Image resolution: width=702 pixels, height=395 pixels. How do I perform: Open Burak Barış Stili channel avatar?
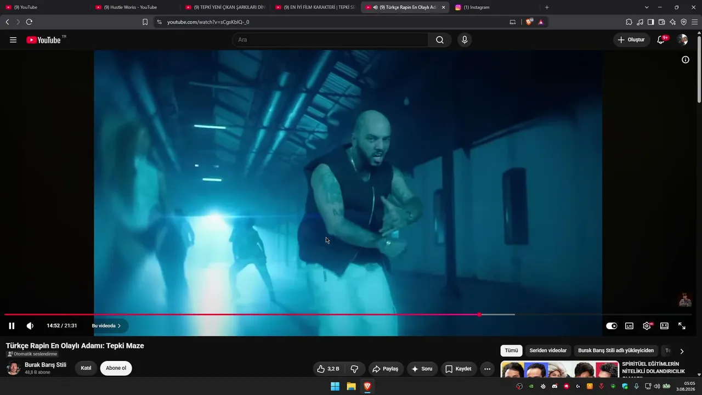pos(13,368)
